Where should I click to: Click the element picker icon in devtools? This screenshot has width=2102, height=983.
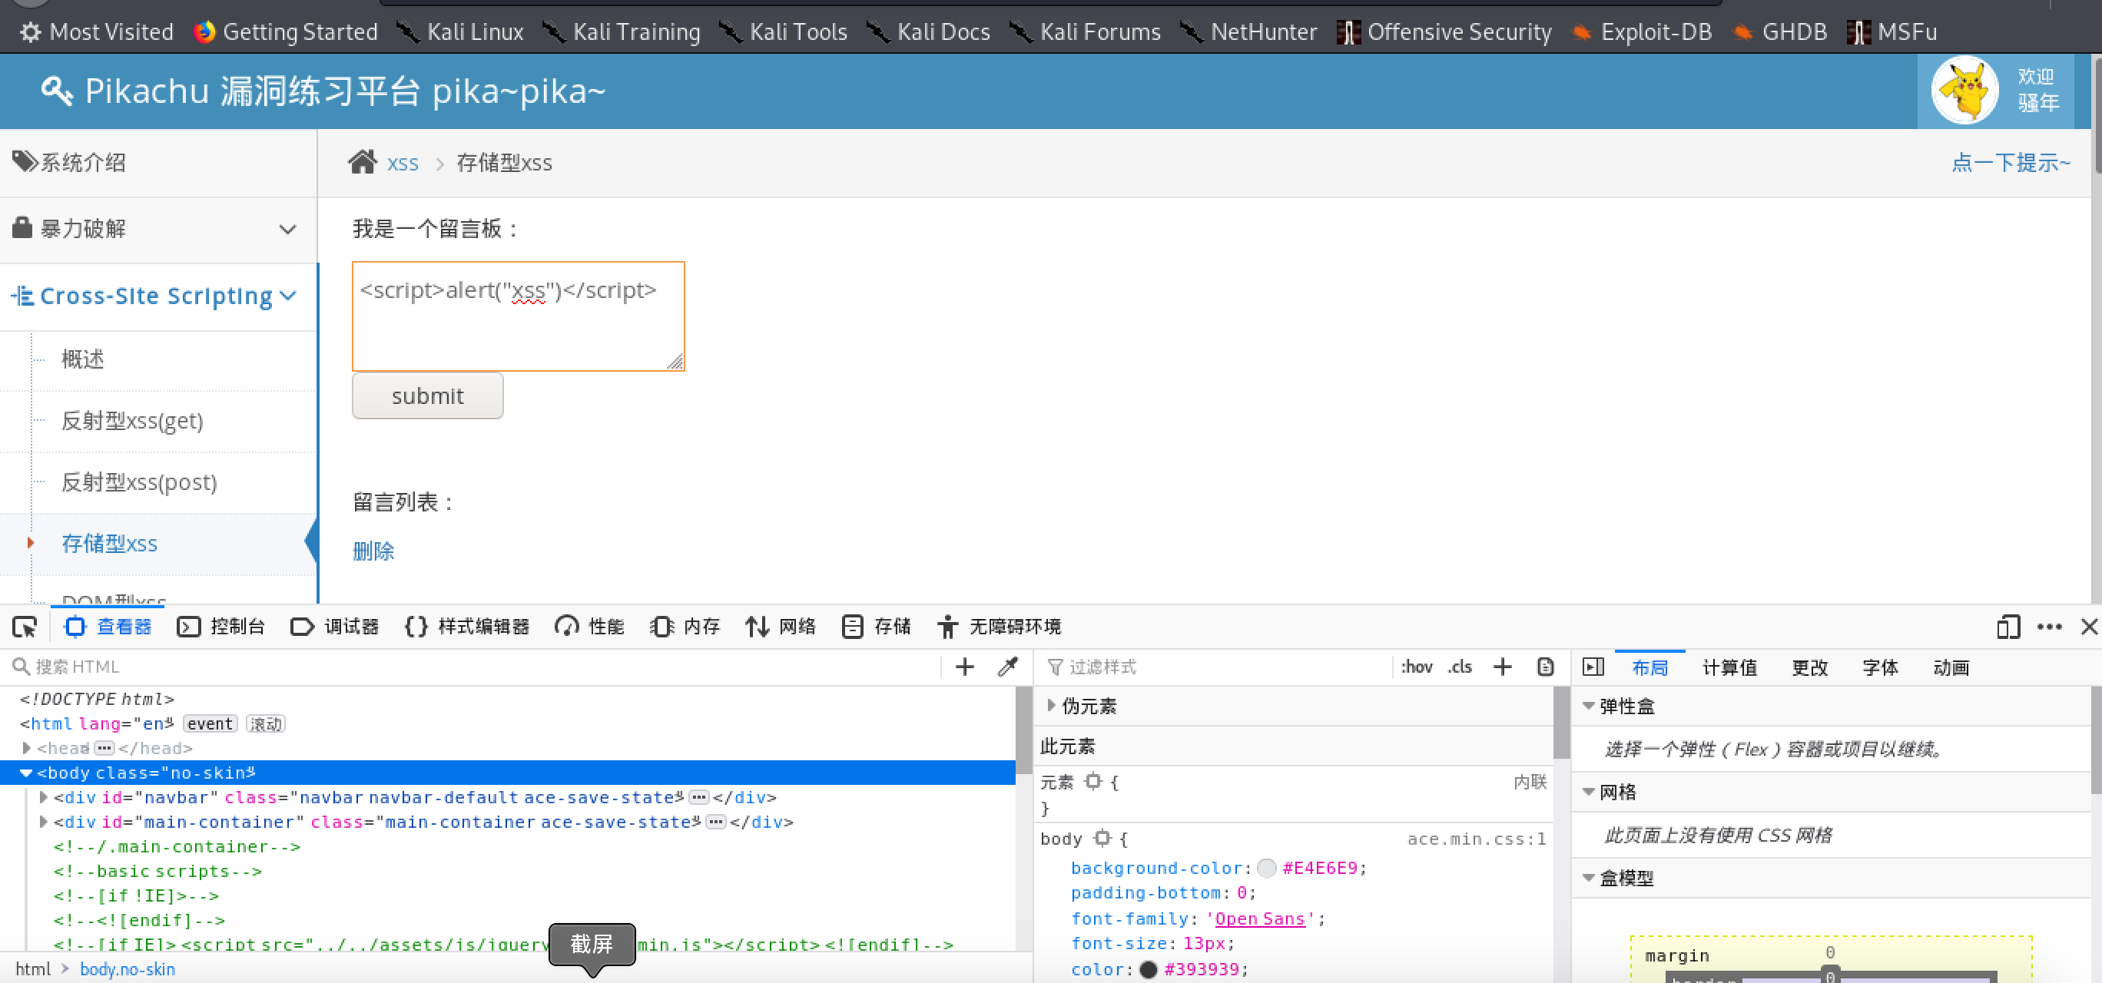[x=25, y=627]
